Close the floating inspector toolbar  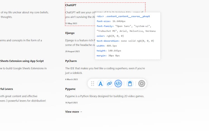point(142,84)
